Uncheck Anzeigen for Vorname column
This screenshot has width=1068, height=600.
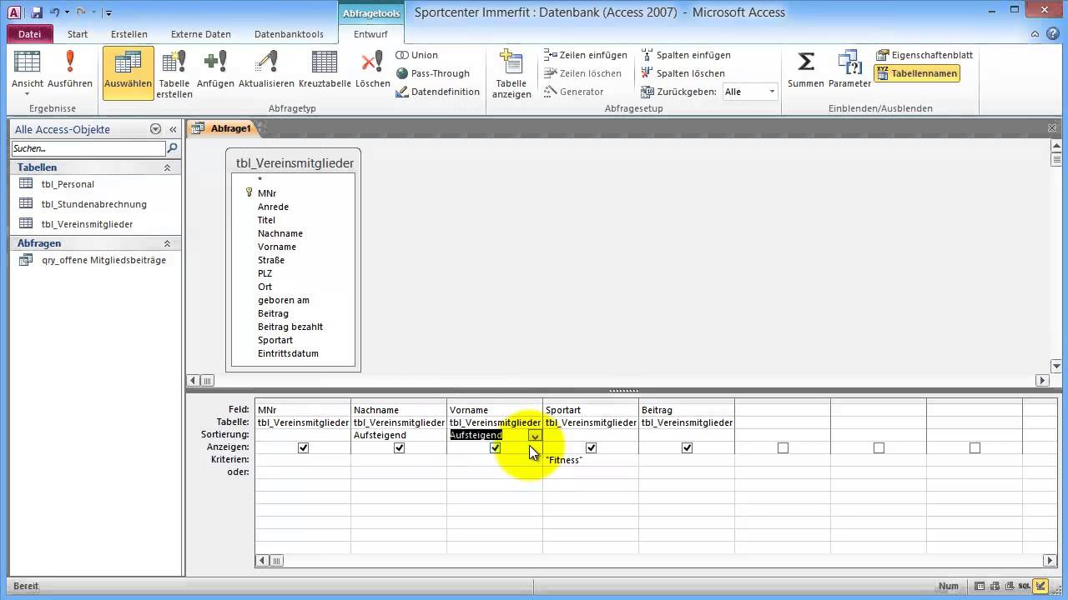(x=495, y=447)
